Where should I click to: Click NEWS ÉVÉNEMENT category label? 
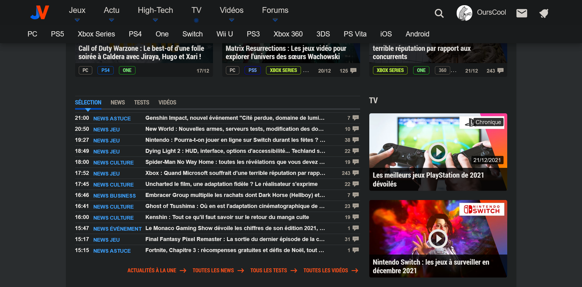click(117, 229)
